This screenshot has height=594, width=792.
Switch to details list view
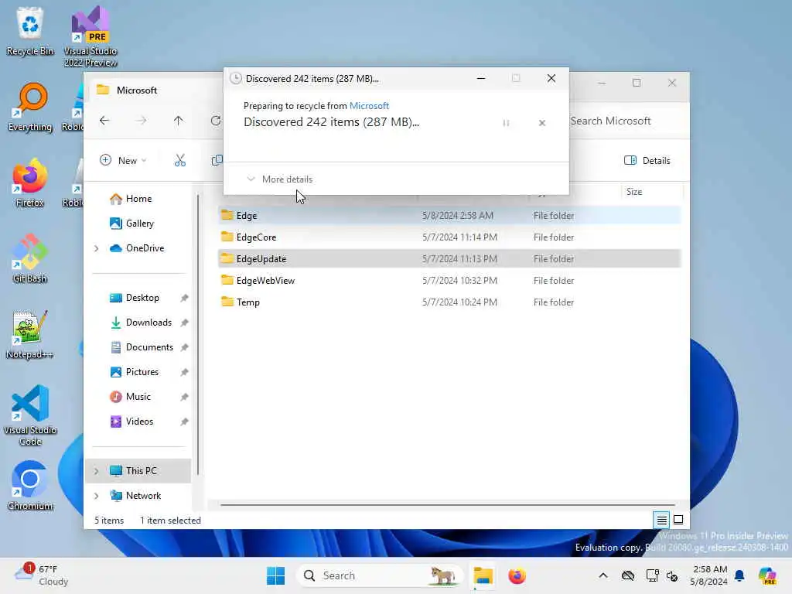coord(662,520)
